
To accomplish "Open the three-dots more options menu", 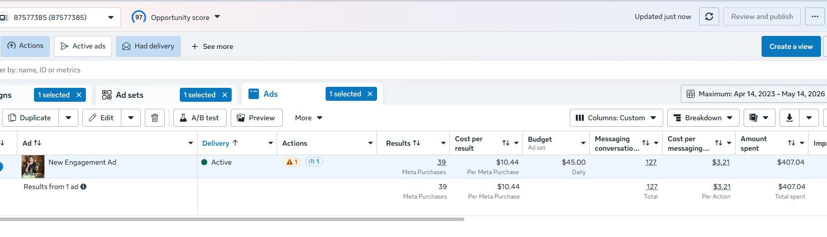I will pyautogui.click(x=815, y=16).
